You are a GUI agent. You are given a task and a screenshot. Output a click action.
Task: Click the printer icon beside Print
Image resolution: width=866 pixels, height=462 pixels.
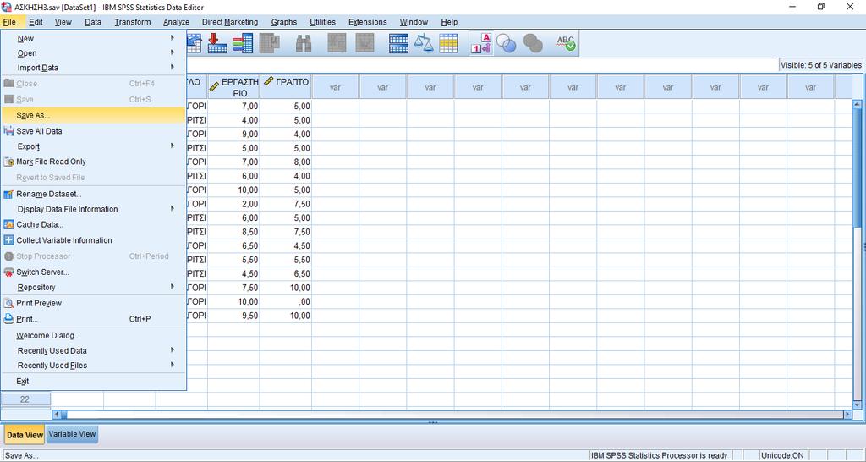coord(8,319)
